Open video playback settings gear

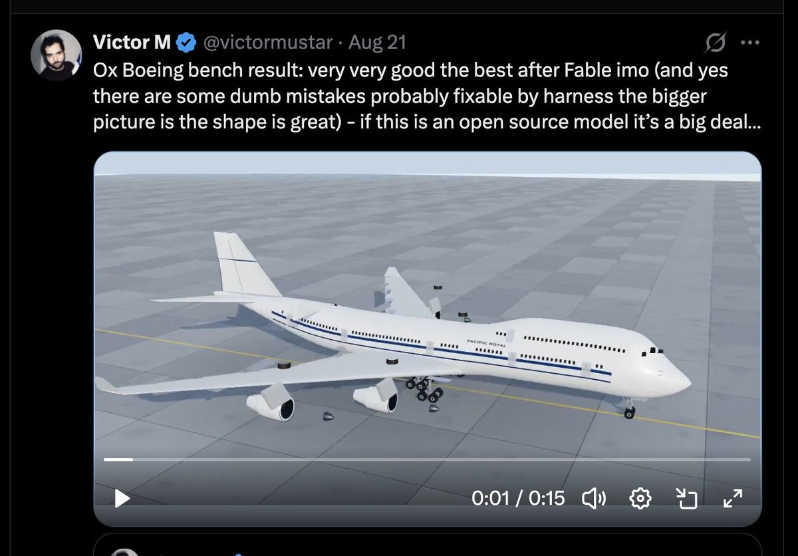pyautogui.click(x=640, y=498)
